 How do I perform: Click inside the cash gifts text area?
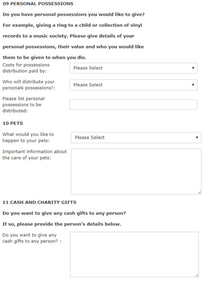coord(134,254)
